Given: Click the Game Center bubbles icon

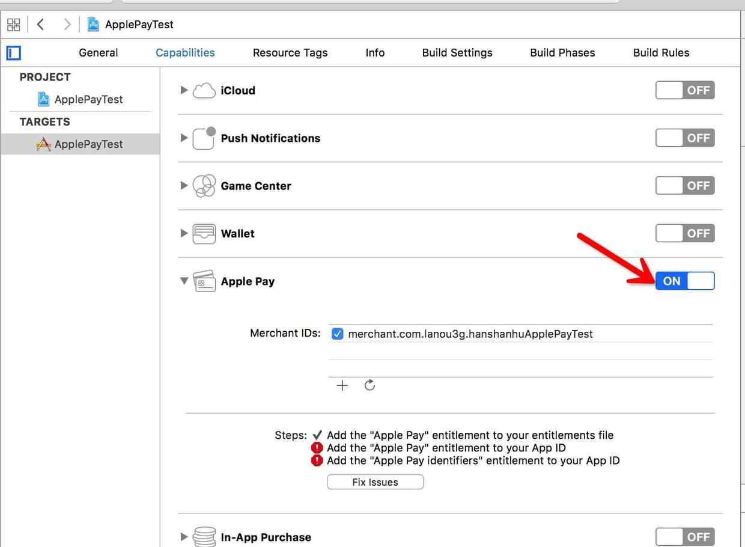Looking at the screenshot, I should click(x=204, y=186).
